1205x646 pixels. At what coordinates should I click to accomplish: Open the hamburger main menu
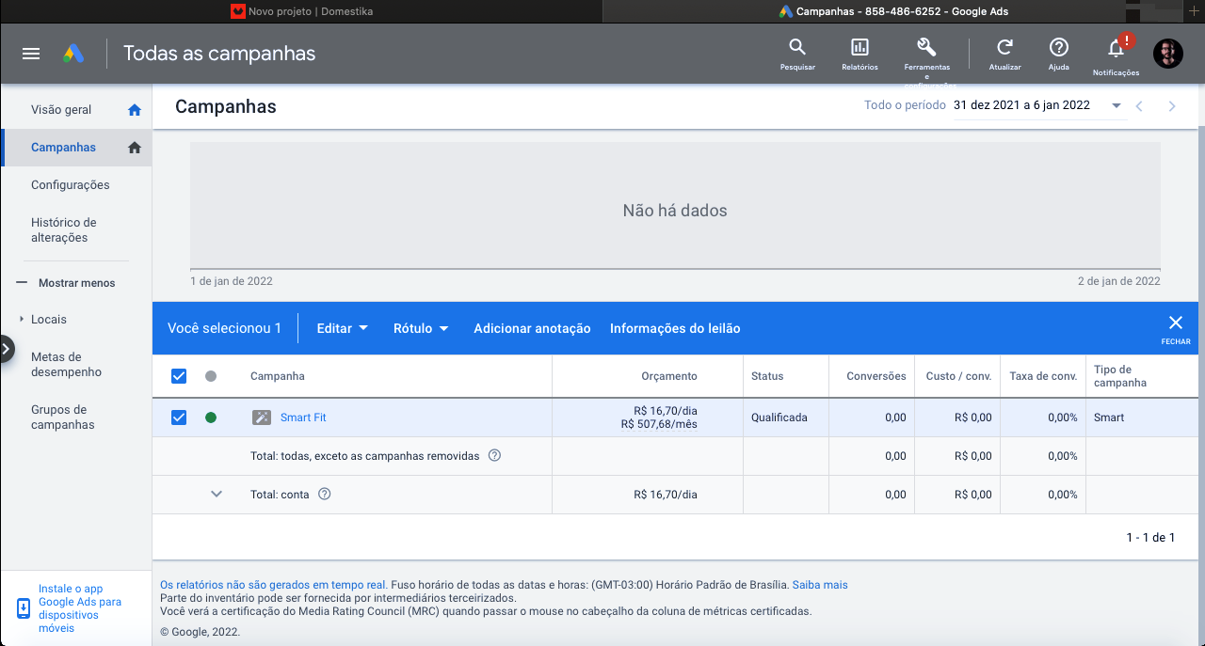(x=31, y=54)
